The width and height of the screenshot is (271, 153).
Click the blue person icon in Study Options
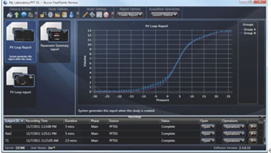pyautogui.click(x=71, y=15)
